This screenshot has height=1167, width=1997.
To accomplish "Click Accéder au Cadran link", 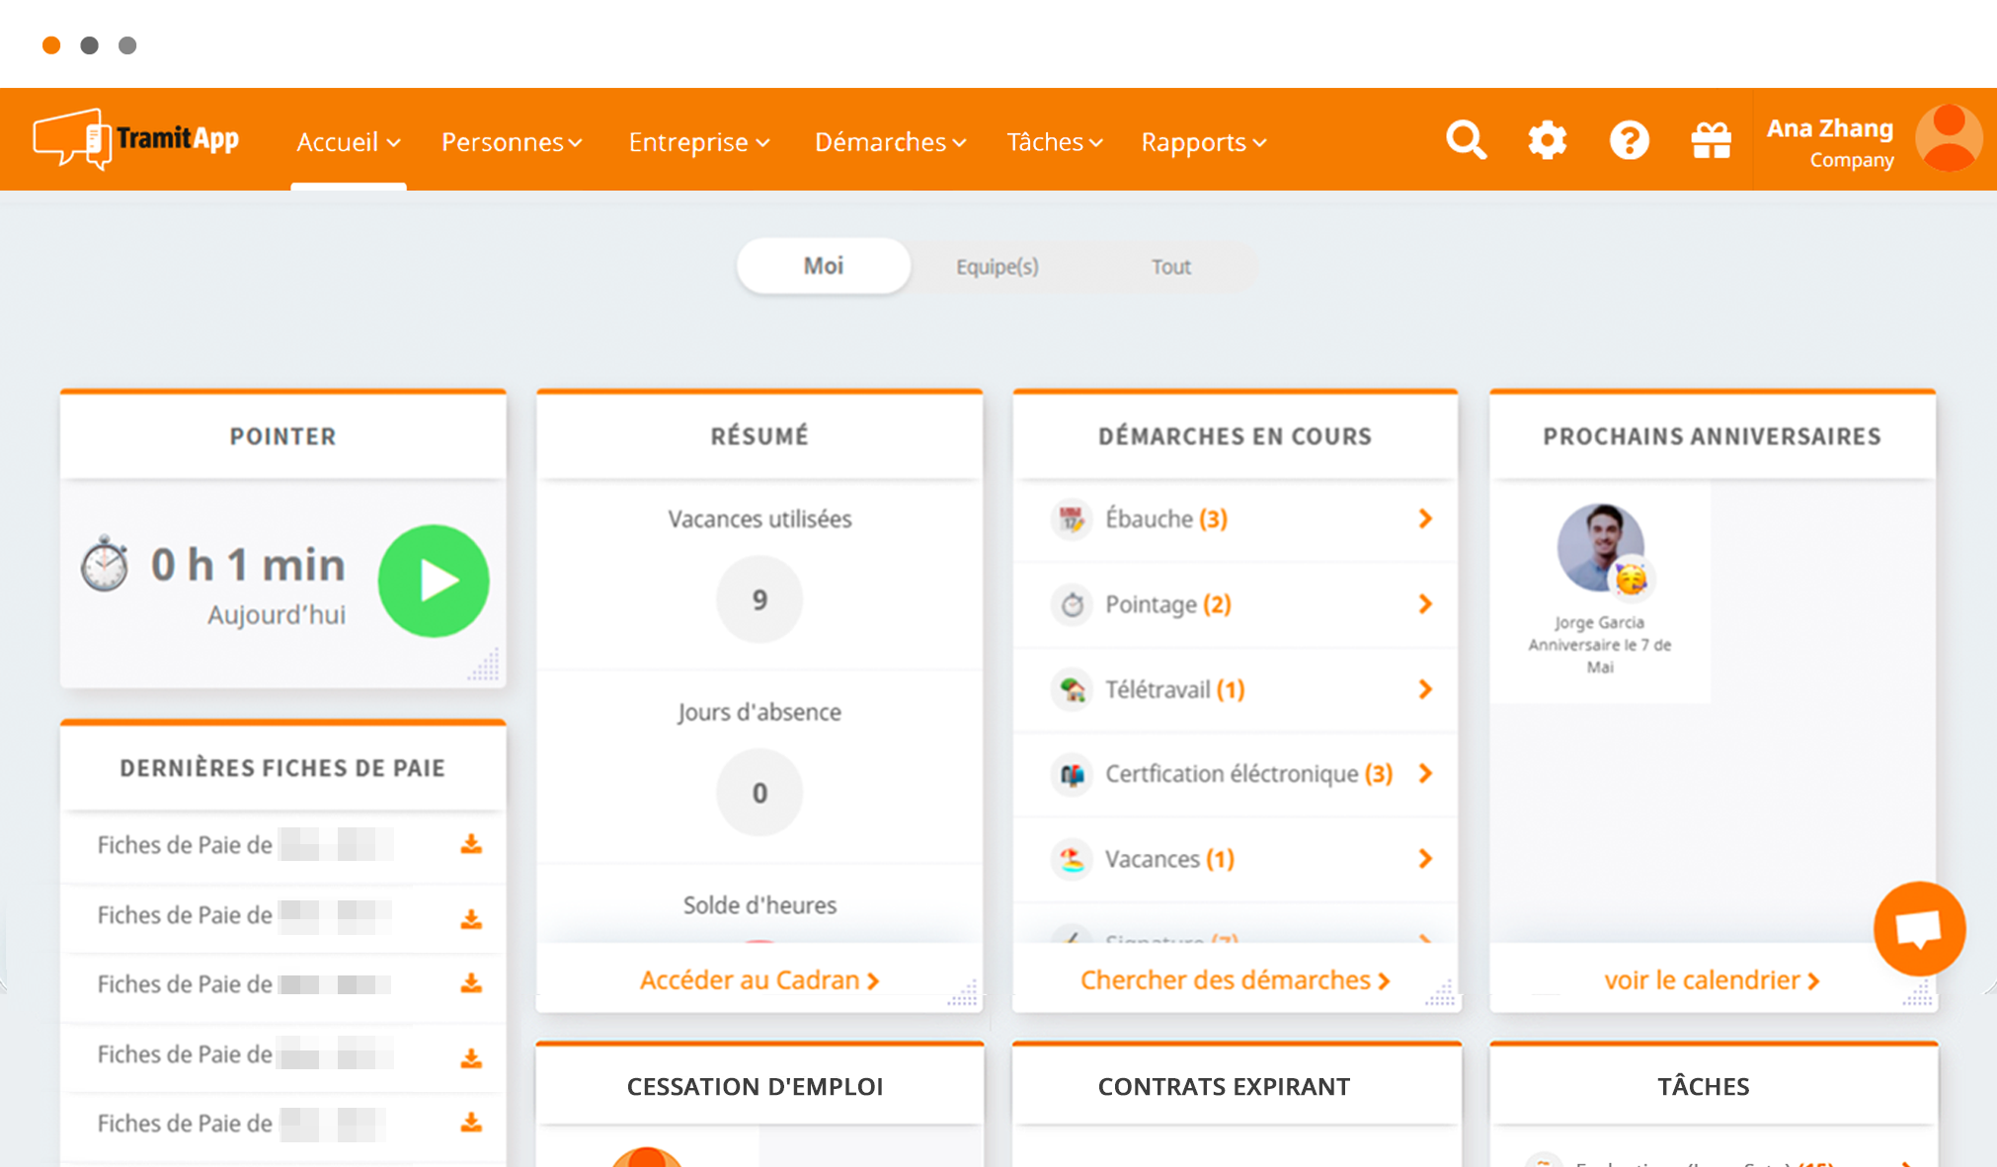I will tap(759, 980).
